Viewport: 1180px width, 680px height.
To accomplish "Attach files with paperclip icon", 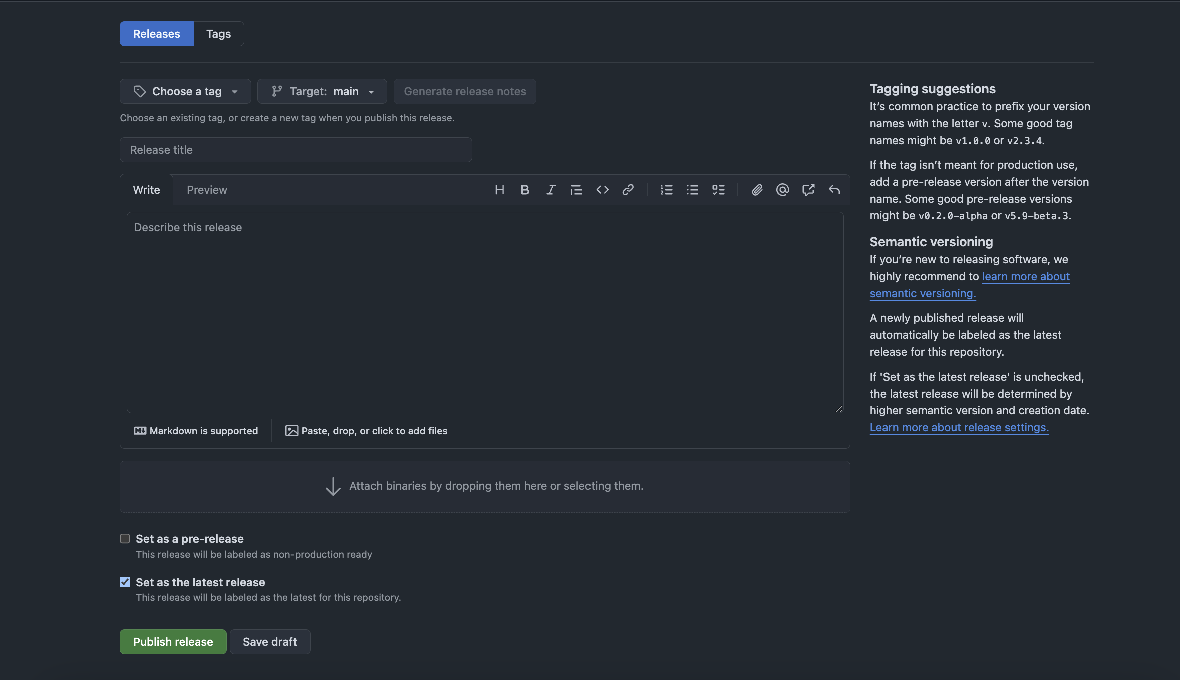I will pyautogui.click(x=757, y=190).
